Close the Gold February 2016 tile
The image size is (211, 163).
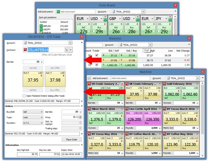(198, 84)
